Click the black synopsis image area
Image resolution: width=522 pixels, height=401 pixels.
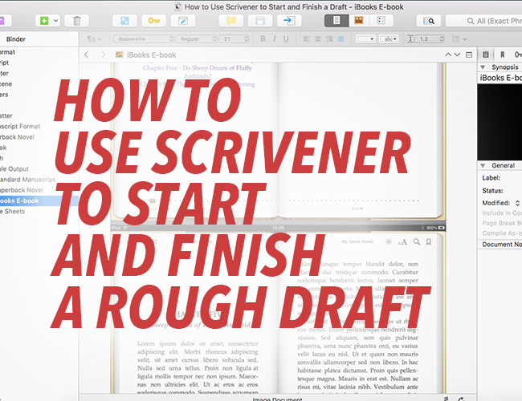click(500, 122)
